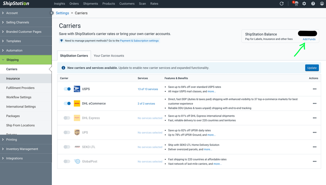Image resolution: width=326 pixels, height=185 pixels.
Task: Switch to Your Carrier Accounts tab
Action: coord(109,56)
